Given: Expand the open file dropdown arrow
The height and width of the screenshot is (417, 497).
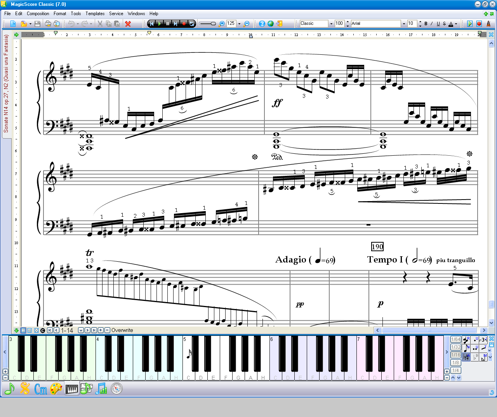Looking at the screenshot, I should pyautogui.click(x=30, y=24).
